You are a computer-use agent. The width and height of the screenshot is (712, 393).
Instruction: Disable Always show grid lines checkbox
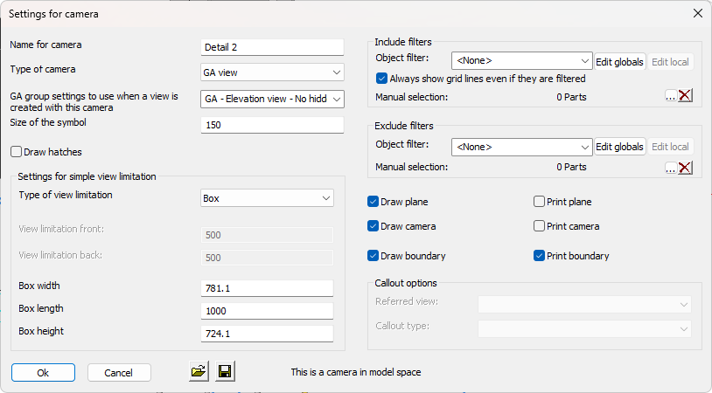click(380, 79)
